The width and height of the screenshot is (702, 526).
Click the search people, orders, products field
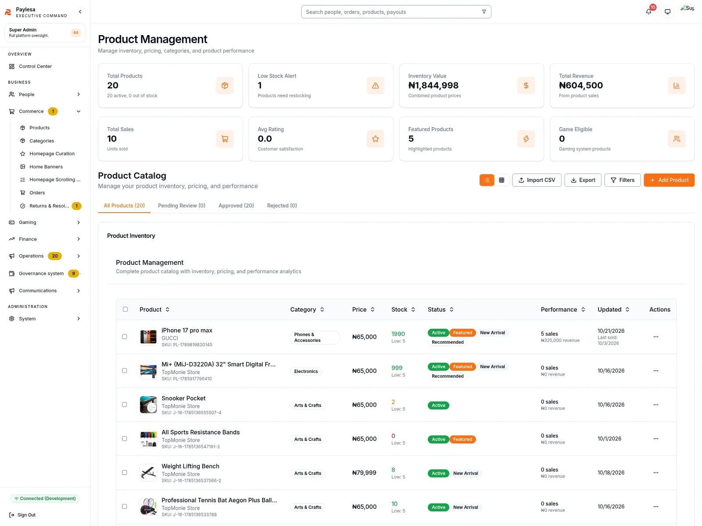click(396, 12)
